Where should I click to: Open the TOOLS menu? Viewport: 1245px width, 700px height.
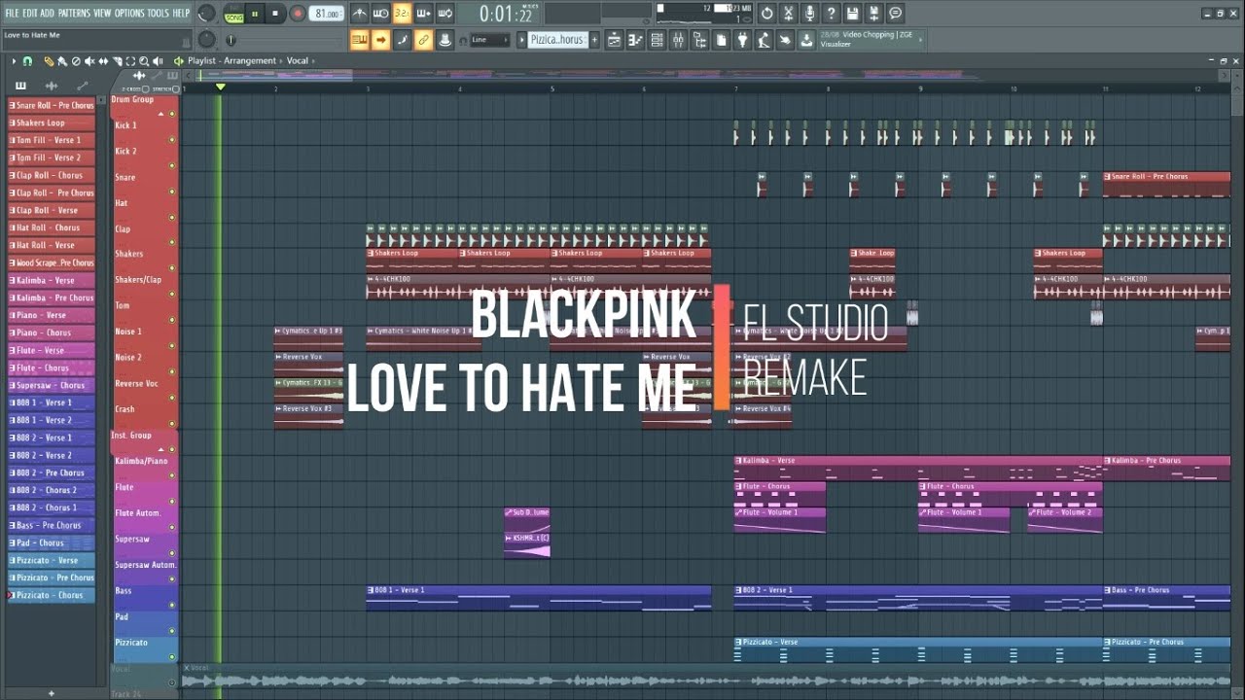coord(158,13)
